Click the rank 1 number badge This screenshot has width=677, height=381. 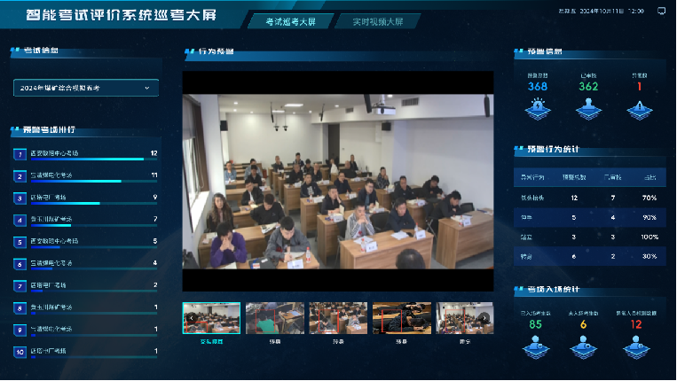click(20, 154)
